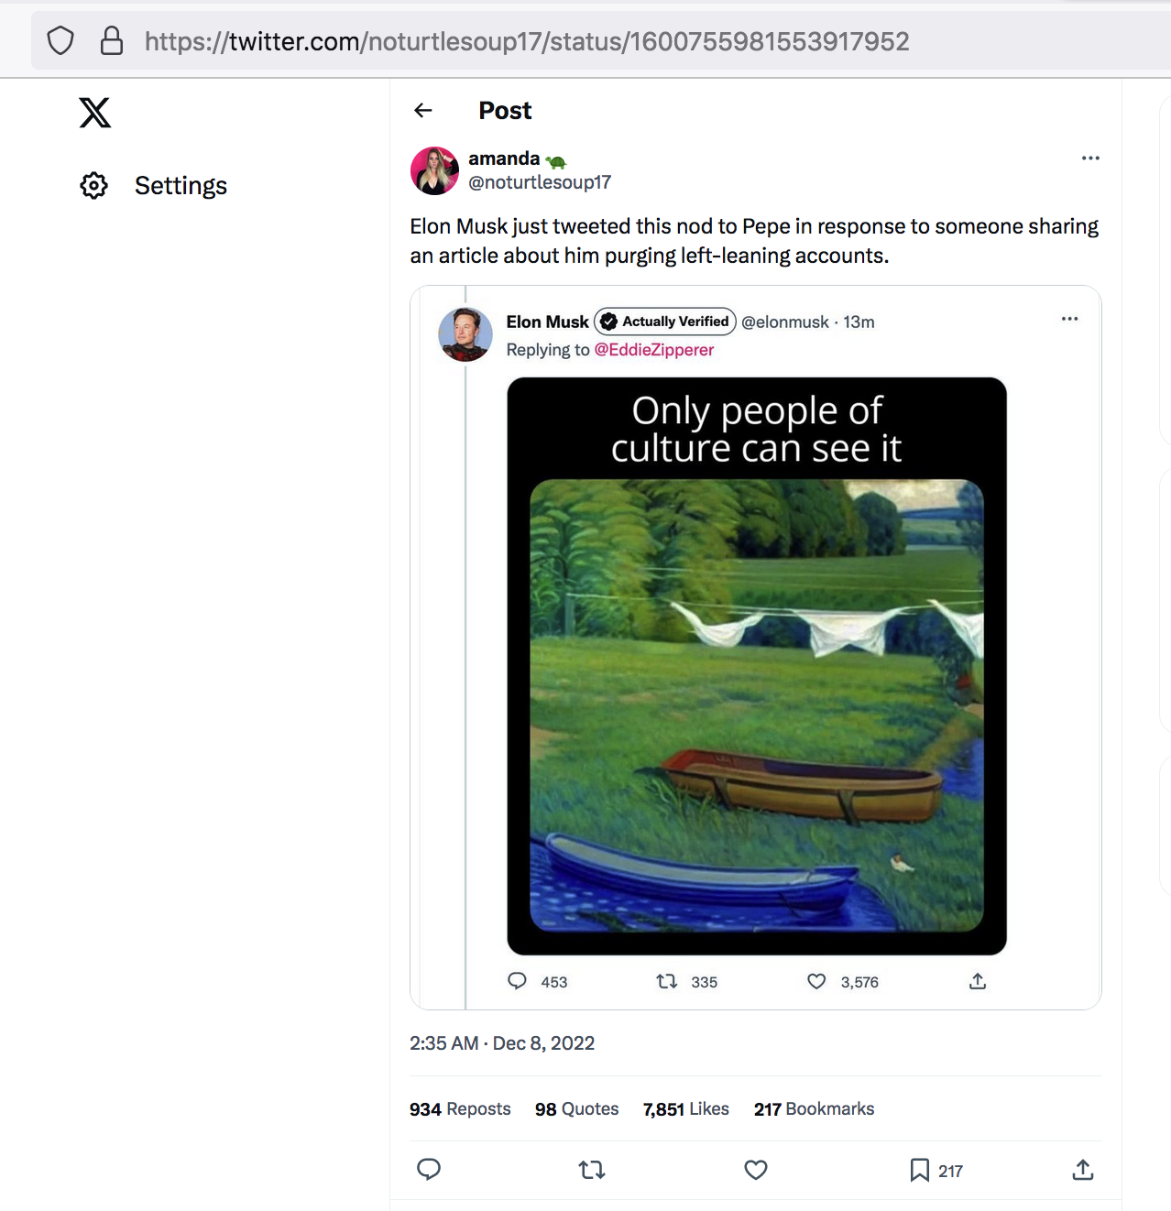Image resolution: width=1171 pixels, height=1211 pixels.
Task: Click amanda's profile avatar
Action: coord(434,170)
